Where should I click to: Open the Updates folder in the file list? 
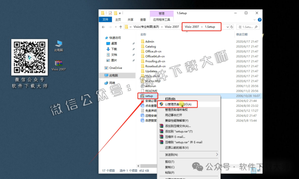pos(152,71)
